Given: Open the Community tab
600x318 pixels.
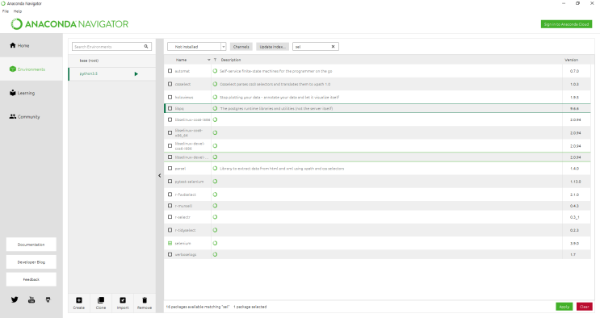Looking at the screenshot, I should coord(31,117).
